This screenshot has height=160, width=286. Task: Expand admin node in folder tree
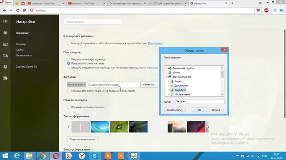click(x=167, y=72)
